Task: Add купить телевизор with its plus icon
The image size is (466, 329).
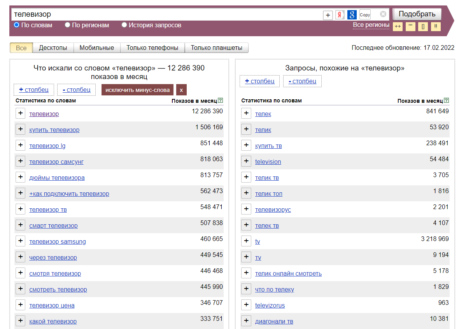Action: point(20,129)
